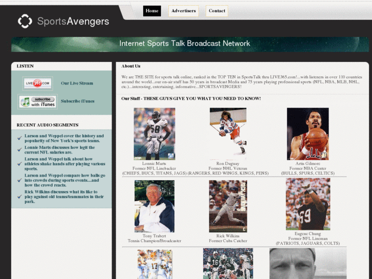Select Tony Trabert photo thumbnail
This screenshot has width=372, height=279.
point(155,206)
